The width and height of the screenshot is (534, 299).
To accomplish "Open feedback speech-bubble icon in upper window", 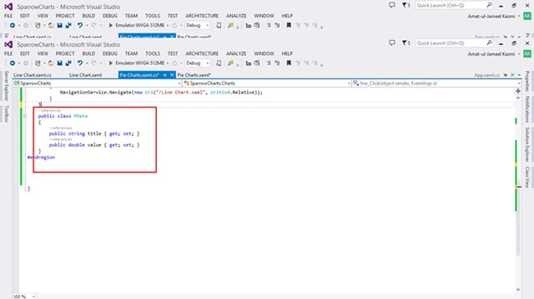I will 392,5.
